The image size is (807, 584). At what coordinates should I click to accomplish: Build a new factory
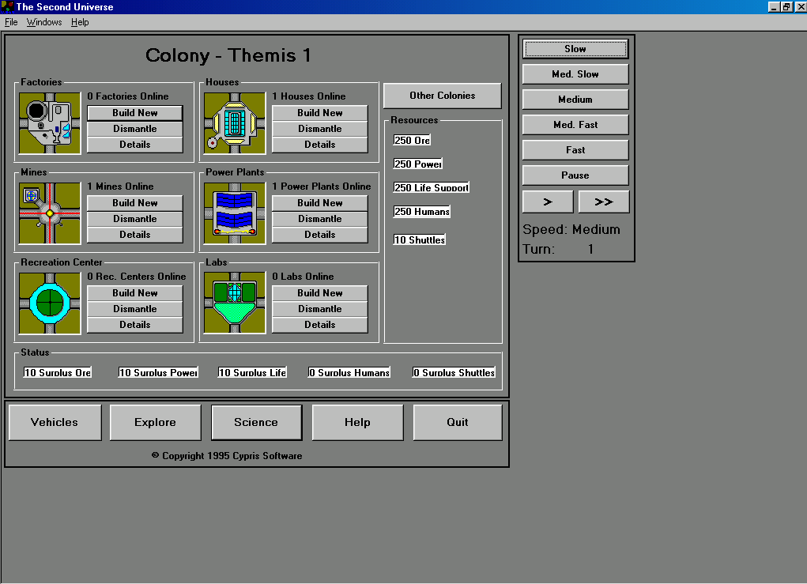click(135, 113)
